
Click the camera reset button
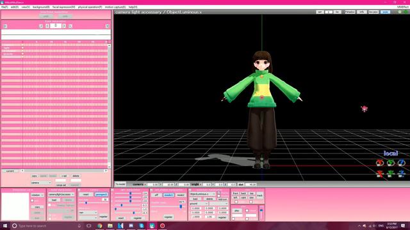coord(86,194)
